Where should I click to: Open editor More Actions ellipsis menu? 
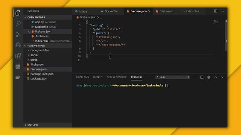(223, 11)
